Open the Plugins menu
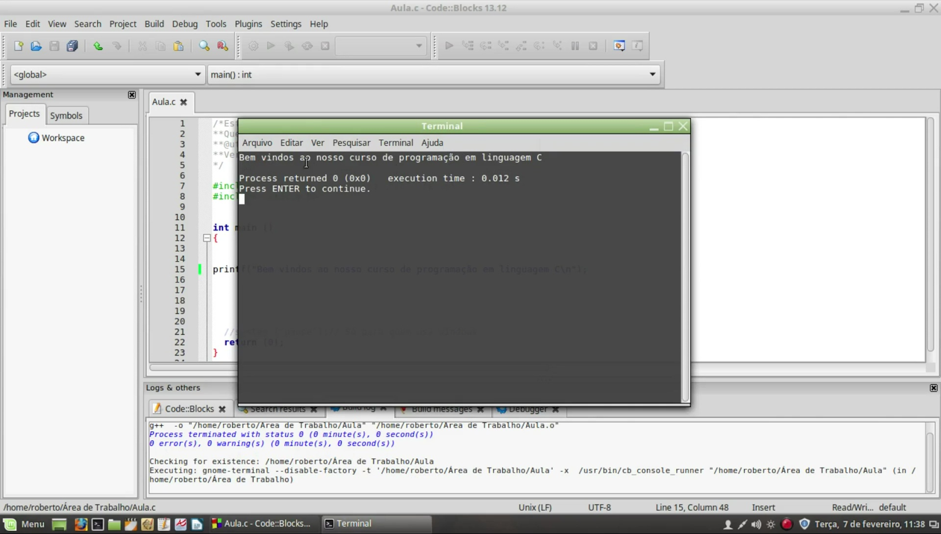 pyautogui.click(x=248, y=24)
